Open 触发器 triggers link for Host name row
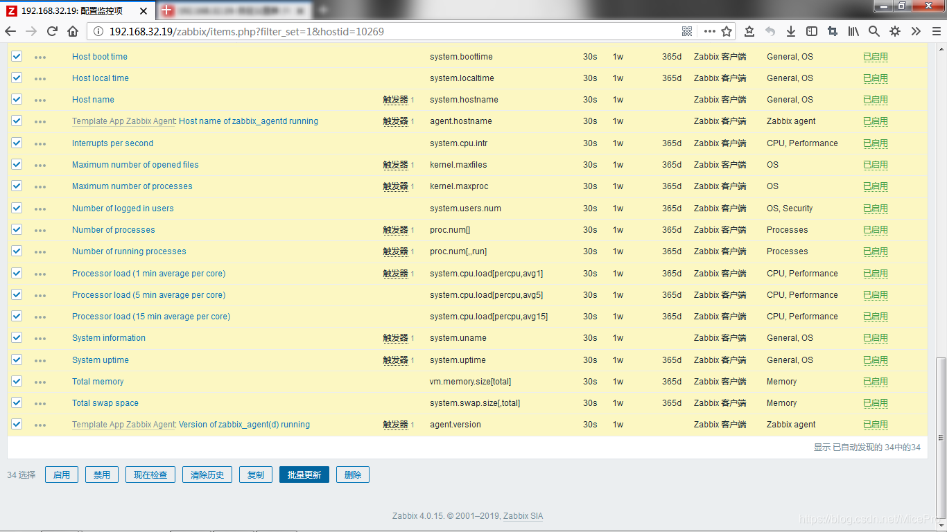947x532 pixels. coord(396,100)
